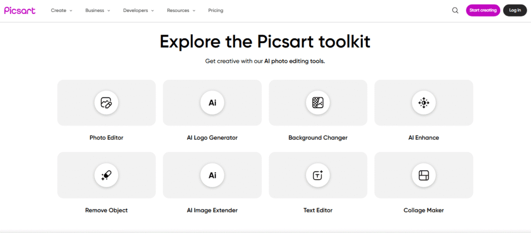Screen dimensions: 531x233
Task: Click the Picsart logo
Action: click(x=20, y=10)
